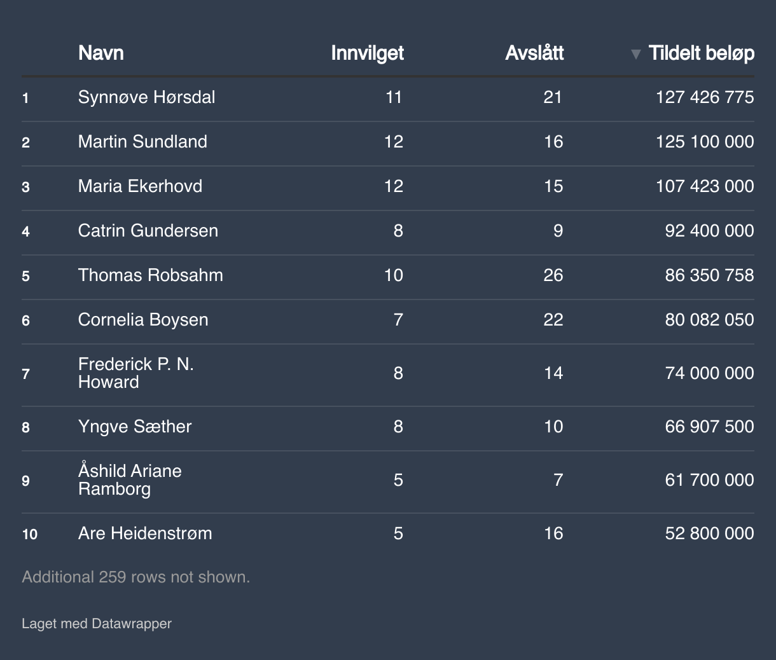Screen dimensions: 776x660
Task: Sort table by Navn column header
Action: tap(101, 53)
